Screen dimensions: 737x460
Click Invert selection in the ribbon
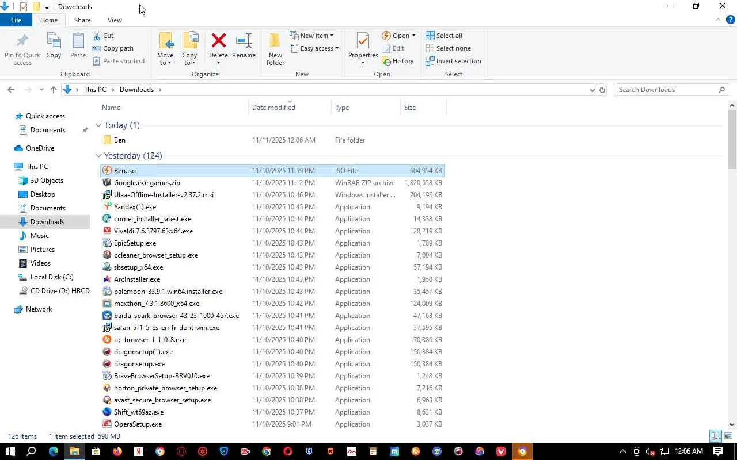point(453,61)
